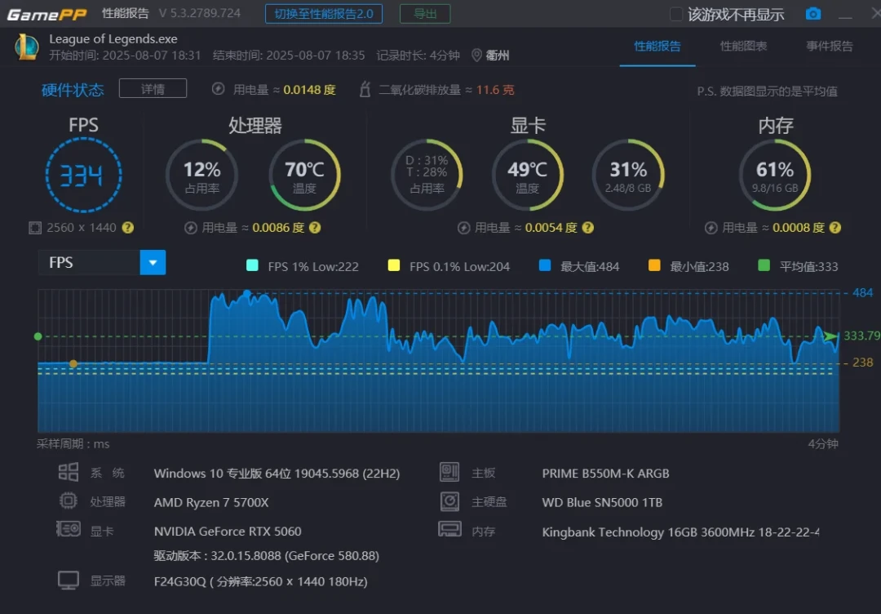Click the GPU memory 31% gauge

click(x=628, y=175)
